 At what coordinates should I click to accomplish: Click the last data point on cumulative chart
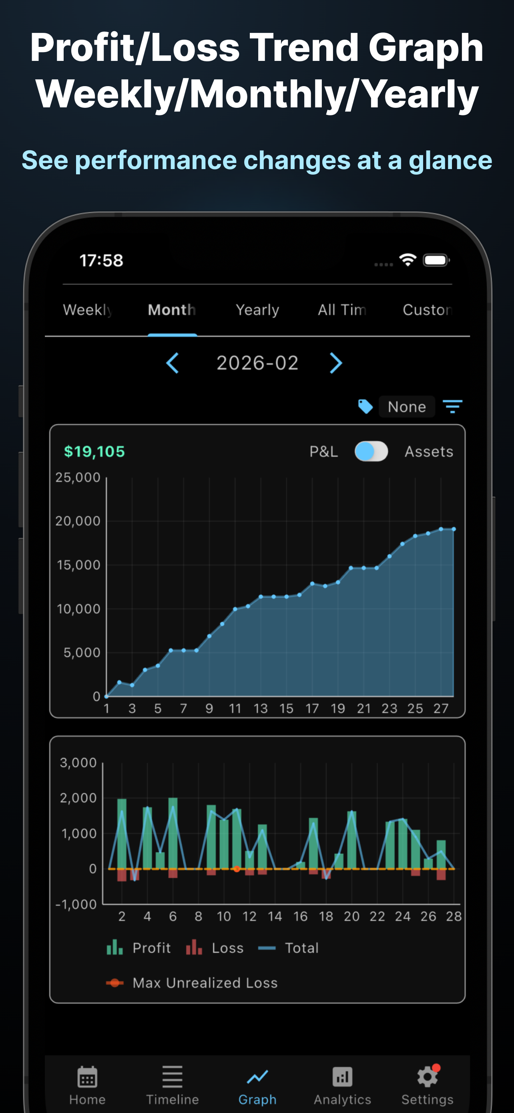pos(454,529)
